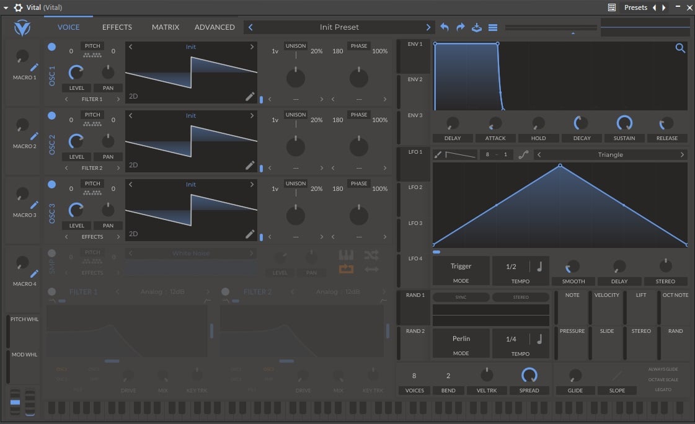Click the LFO smooth curve icon

523,154
